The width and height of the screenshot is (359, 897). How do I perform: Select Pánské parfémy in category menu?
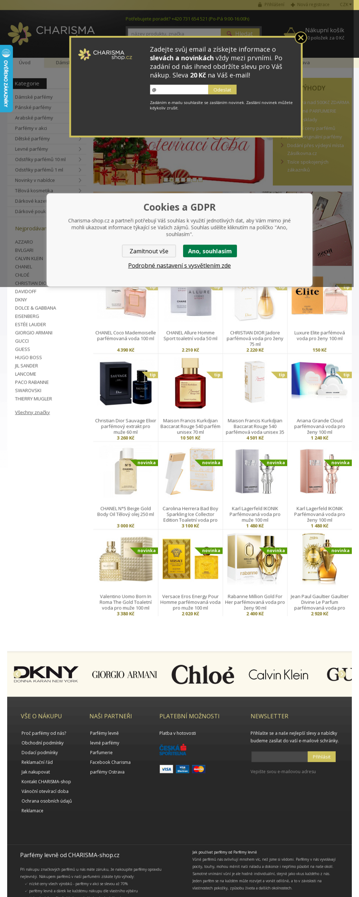pos(33,107)
